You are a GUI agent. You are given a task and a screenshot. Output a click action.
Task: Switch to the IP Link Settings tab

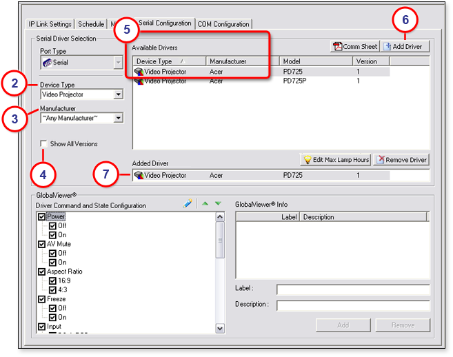tap(50, 24)
